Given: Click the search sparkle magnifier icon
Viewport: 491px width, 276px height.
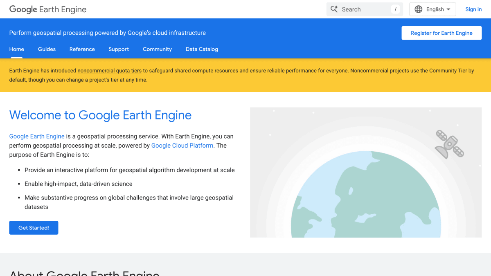Looking at the screenshot, I should (x=334, y=9).
